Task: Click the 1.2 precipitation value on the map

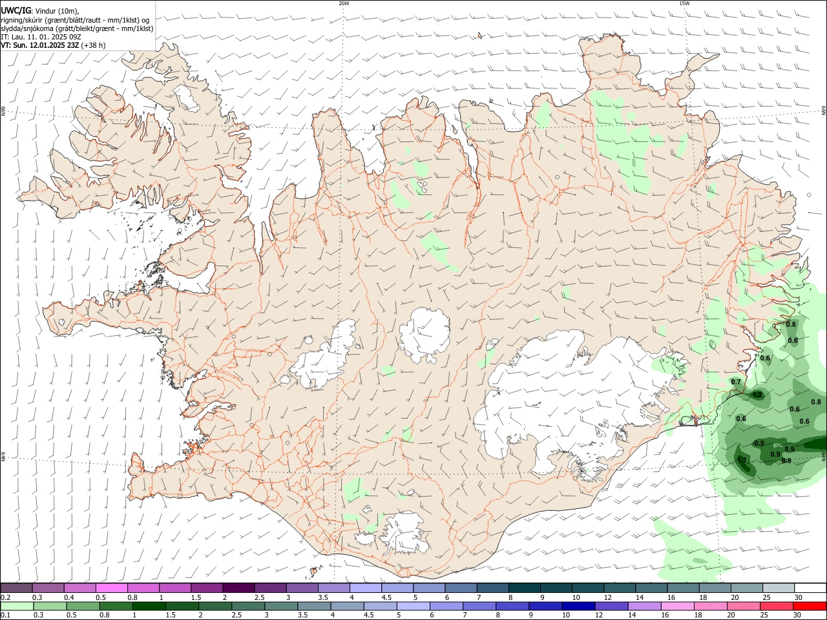Action: pos(758,395)
